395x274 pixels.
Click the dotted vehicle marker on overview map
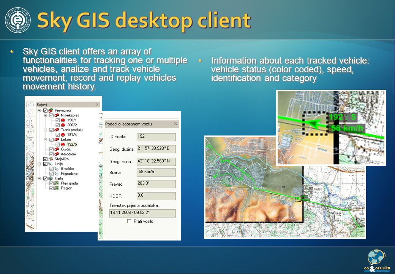click(x=298, y=198)
